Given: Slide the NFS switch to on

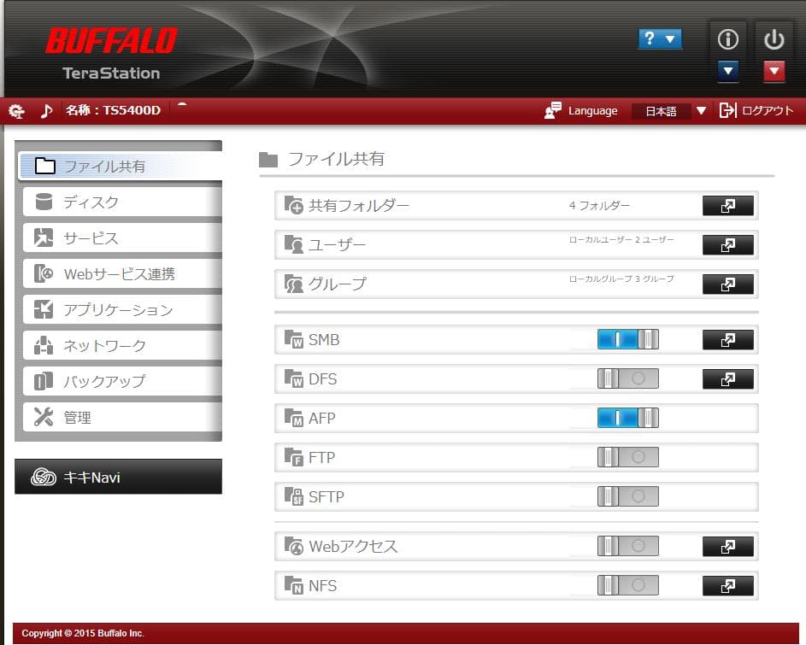Looking at the screenshot, I should point(629,586).
